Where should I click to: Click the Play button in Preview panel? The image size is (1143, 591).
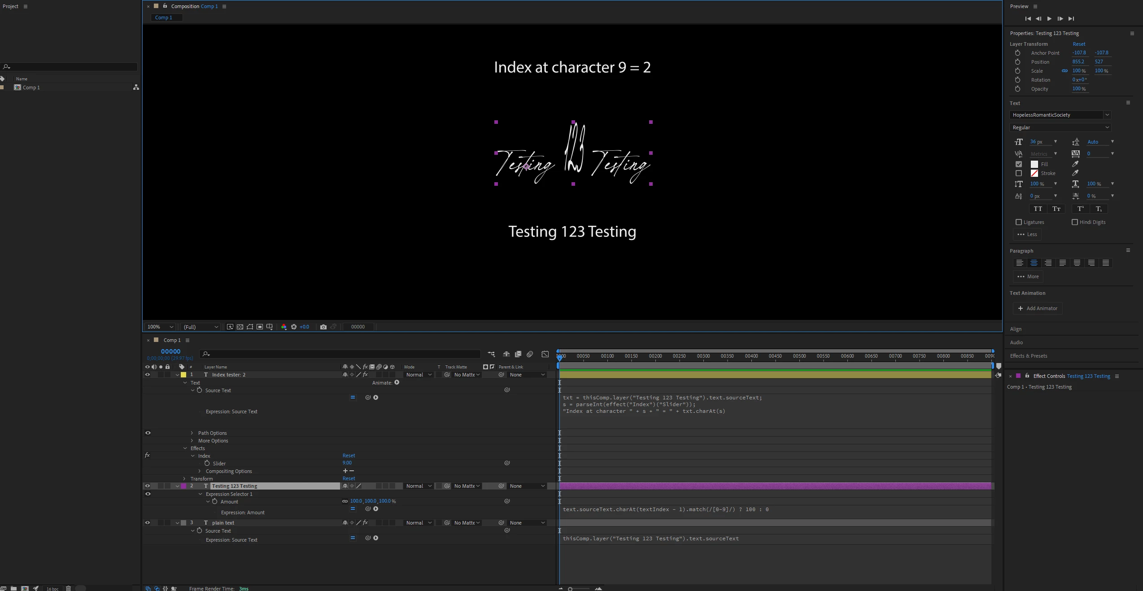[x=1049, y=19]
